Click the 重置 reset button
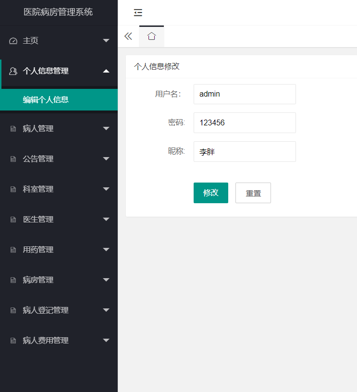Viewport: 357px width, 392px height. [253, 193]
